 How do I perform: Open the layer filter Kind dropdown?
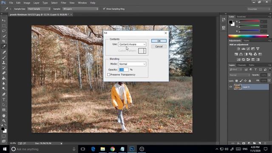[235, 70]
